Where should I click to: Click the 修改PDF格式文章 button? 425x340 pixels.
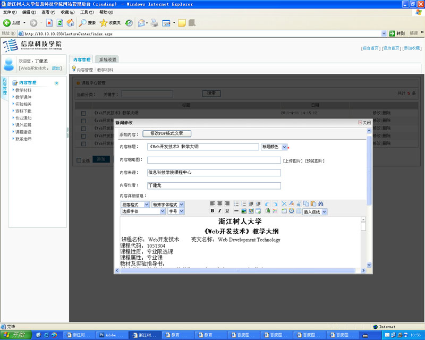pyautogui.click(x=166, y=134)
